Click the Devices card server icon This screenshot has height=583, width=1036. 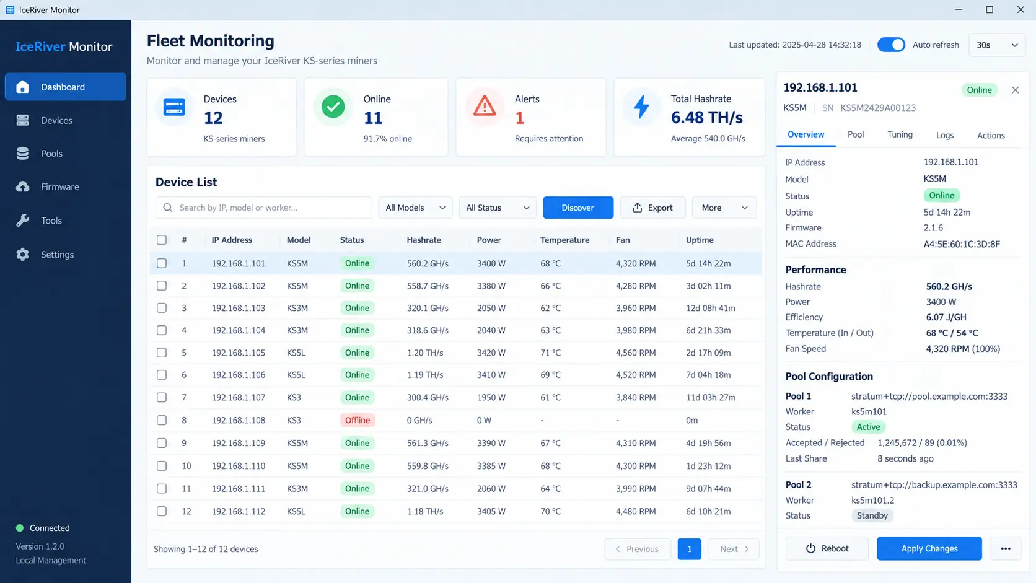tap(174, 107)
